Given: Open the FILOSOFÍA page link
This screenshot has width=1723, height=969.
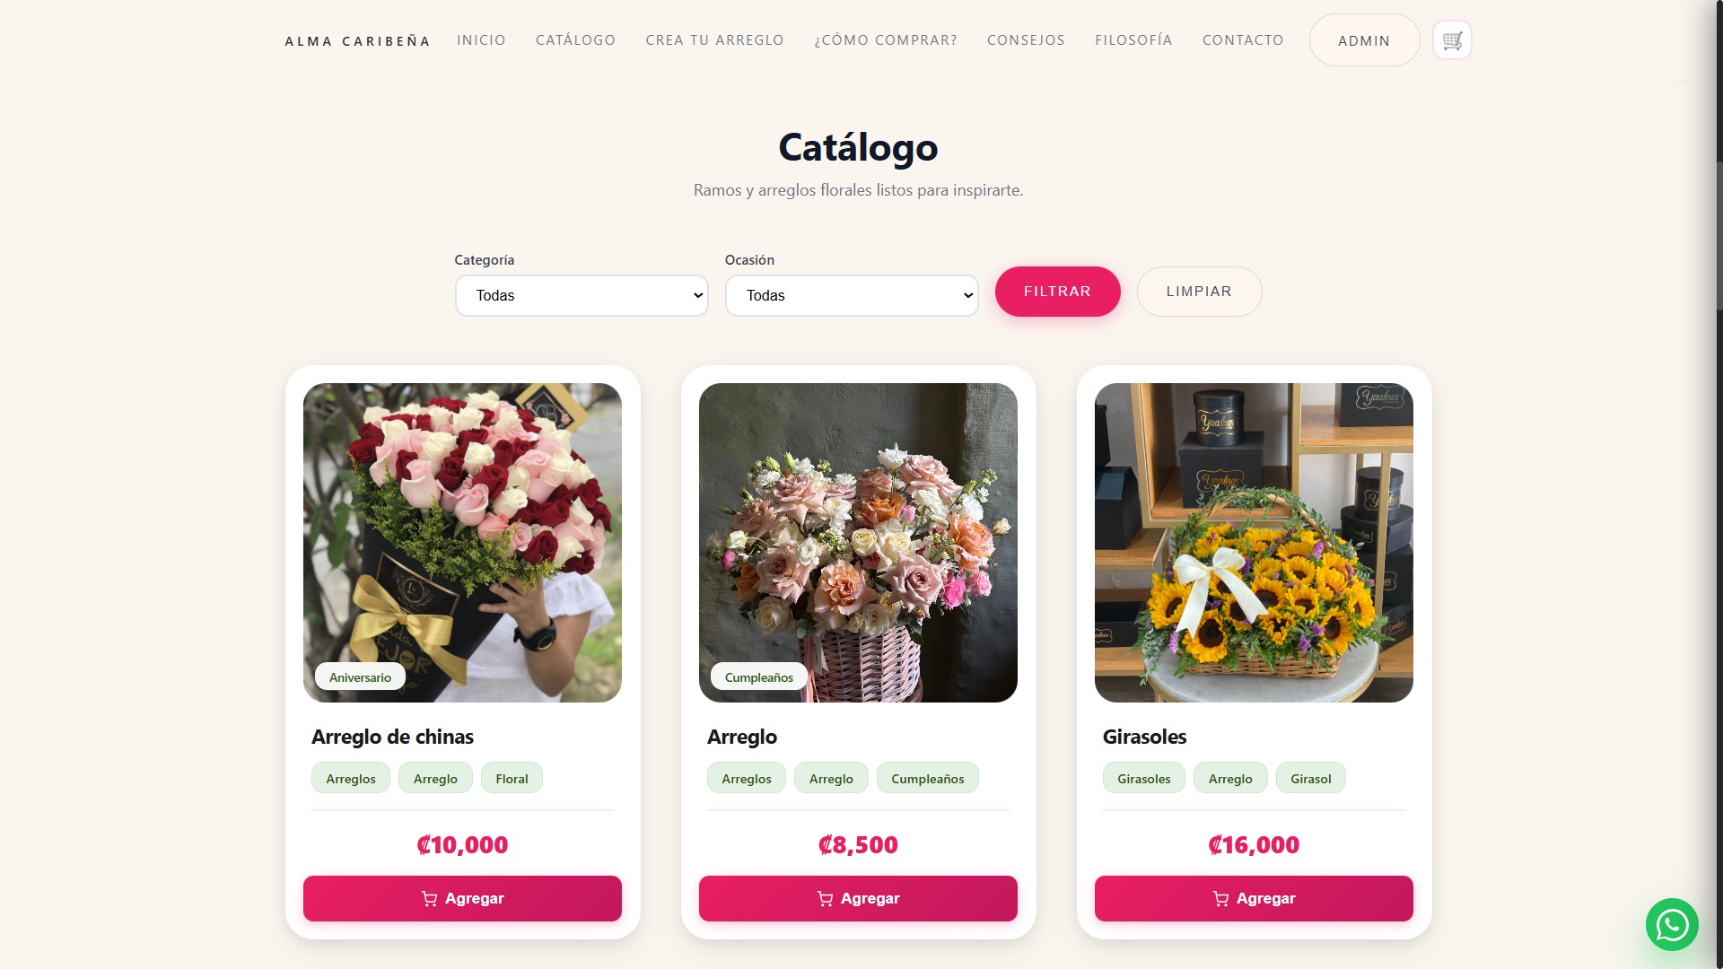Looking at the screenshot, I should click(x=1133, y=40).
